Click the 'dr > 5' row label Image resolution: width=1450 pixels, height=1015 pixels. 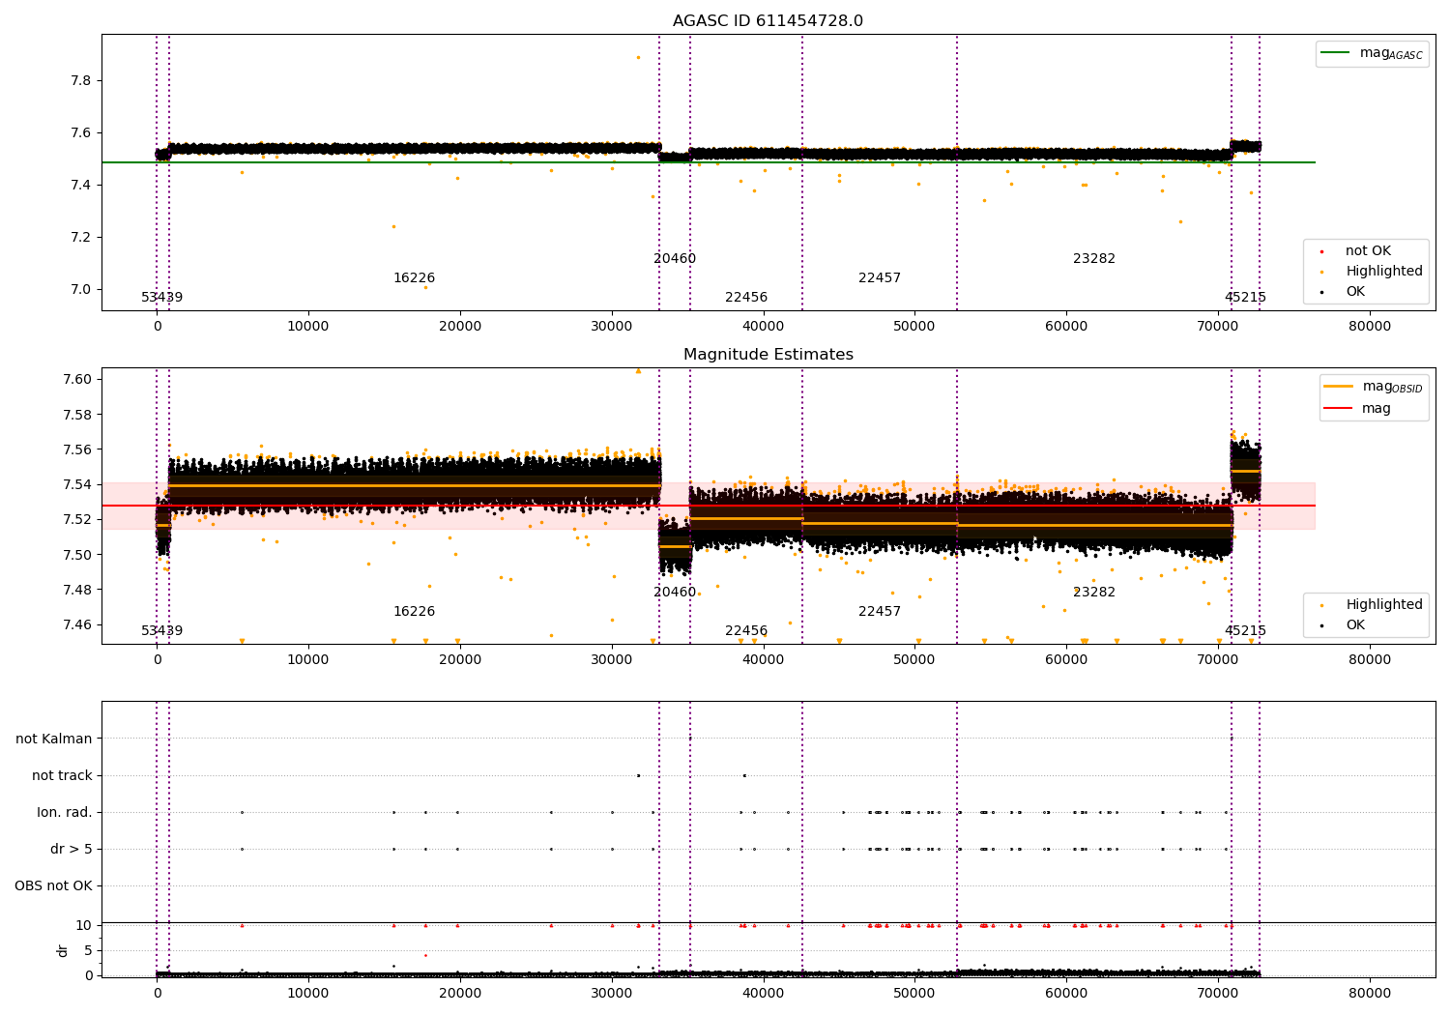(x=72, y=849)
